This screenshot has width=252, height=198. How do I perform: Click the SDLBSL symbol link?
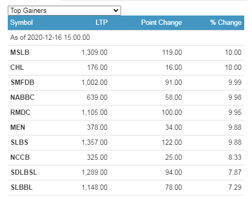pos(24,172)
